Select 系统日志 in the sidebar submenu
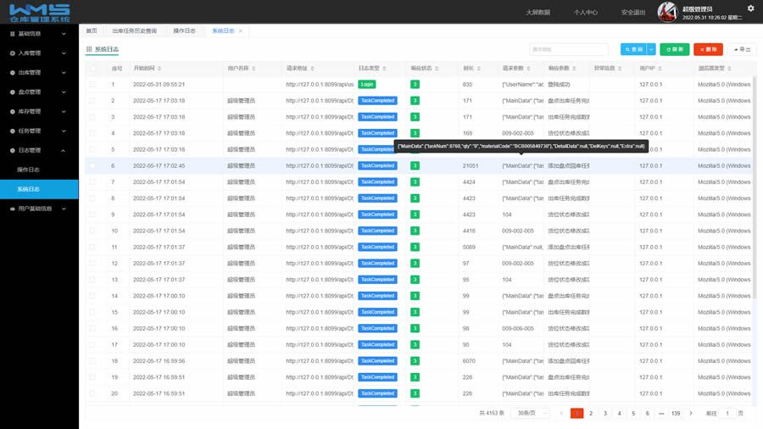 coord(39,189)
